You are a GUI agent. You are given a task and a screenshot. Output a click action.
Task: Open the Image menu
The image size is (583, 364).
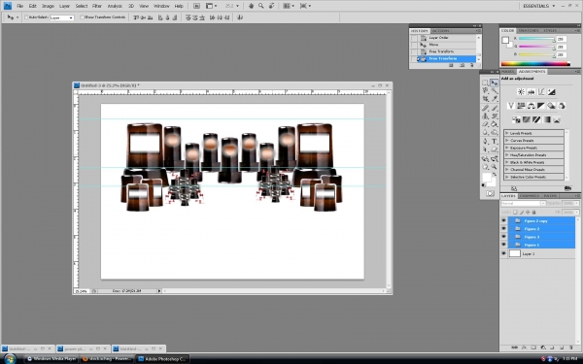48,6
